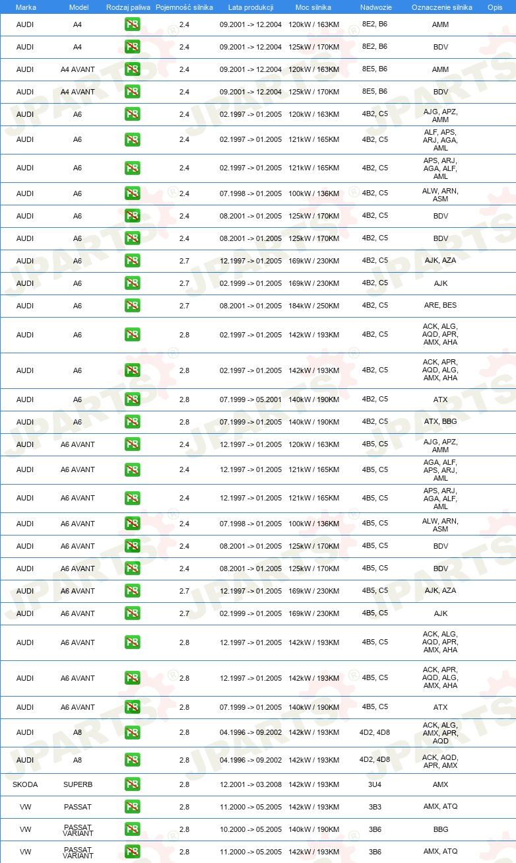The image size is (516, 863).
Task: Click the fuel icon for A6 AVANT AJG, APZ, AMM
Action: click(x=132, y=444)
